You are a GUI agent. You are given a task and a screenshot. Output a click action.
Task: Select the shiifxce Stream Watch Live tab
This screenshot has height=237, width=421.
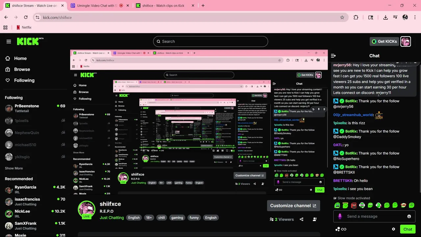(34, 6)
